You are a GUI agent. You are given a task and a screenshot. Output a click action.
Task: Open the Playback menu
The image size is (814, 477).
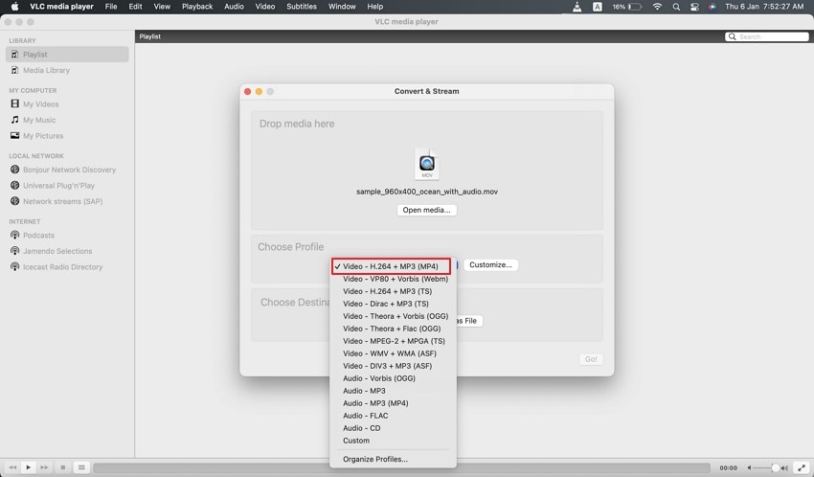tap(197, 7)
